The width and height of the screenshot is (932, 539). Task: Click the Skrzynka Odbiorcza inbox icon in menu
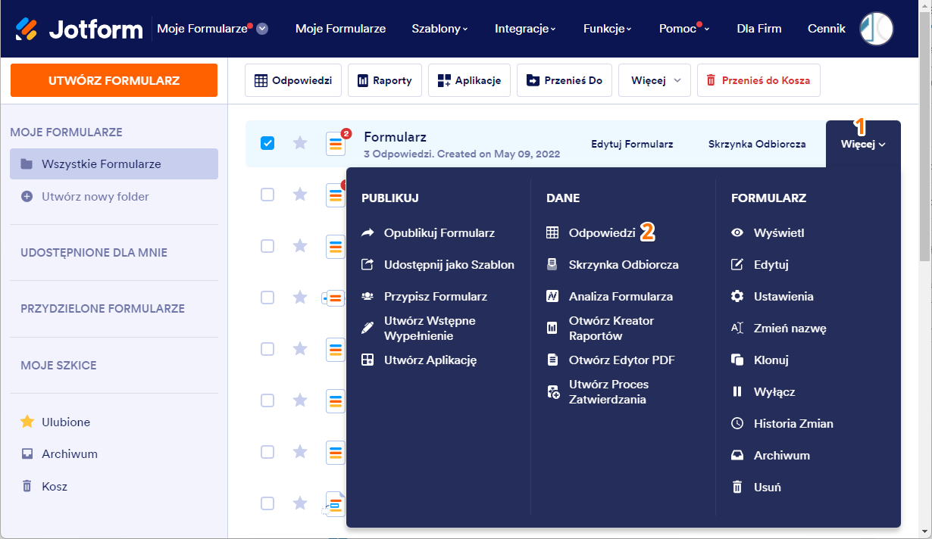[552, 265]
